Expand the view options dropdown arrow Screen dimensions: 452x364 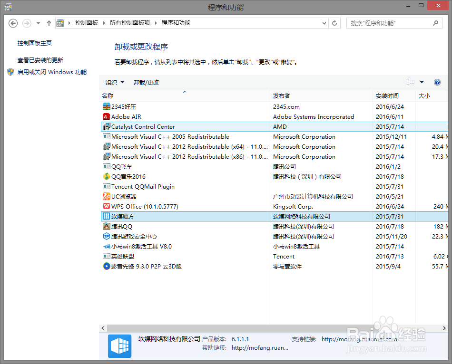coord(422,82)
